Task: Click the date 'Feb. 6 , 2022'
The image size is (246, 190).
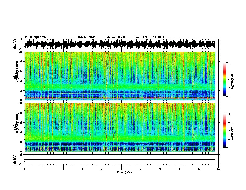Action: [x=87, y=37]
